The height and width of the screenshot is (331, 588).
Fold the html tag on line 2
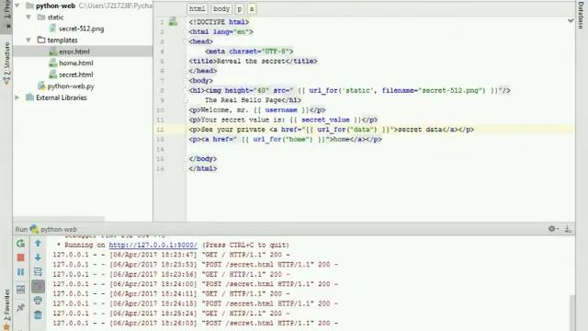[x=186, y=32]
